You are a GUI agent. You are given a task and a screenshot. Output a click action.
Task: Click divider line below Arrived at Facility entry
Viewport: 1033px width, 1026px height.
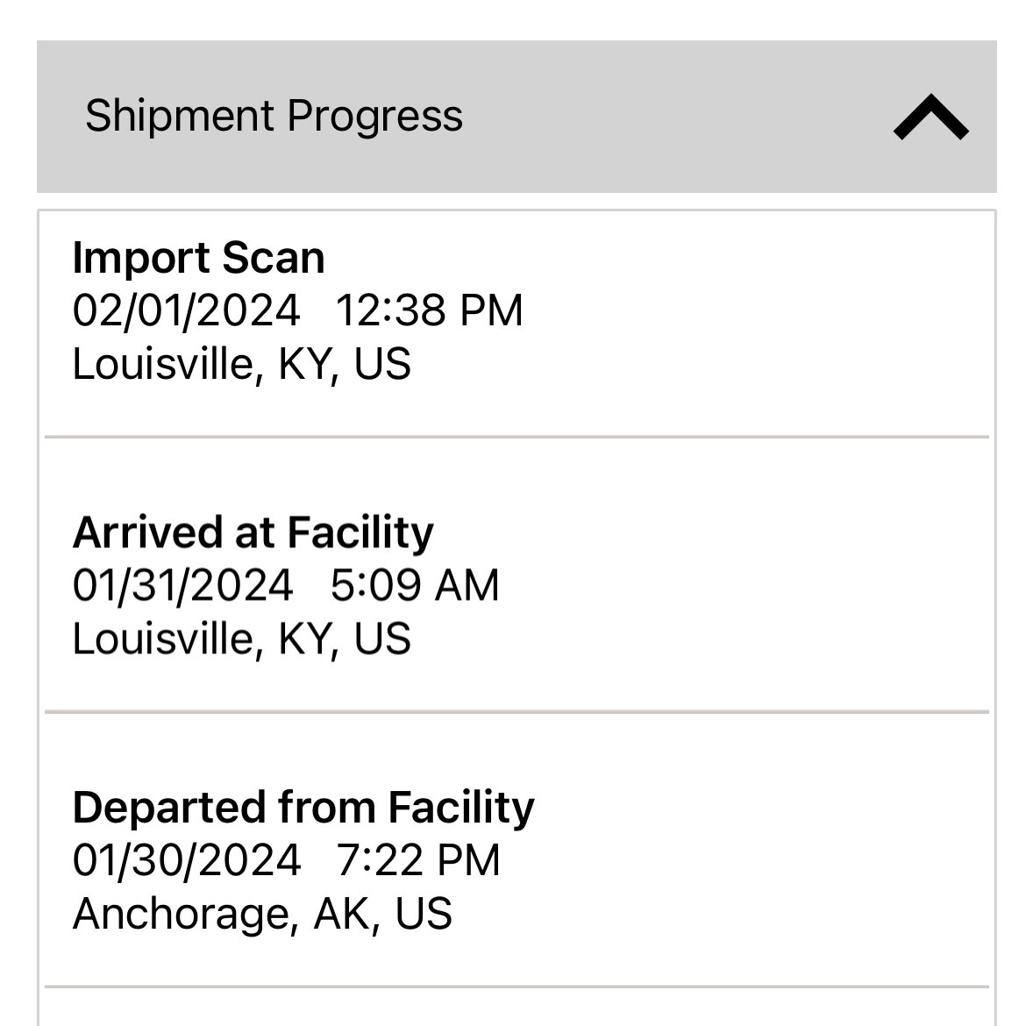516,711
